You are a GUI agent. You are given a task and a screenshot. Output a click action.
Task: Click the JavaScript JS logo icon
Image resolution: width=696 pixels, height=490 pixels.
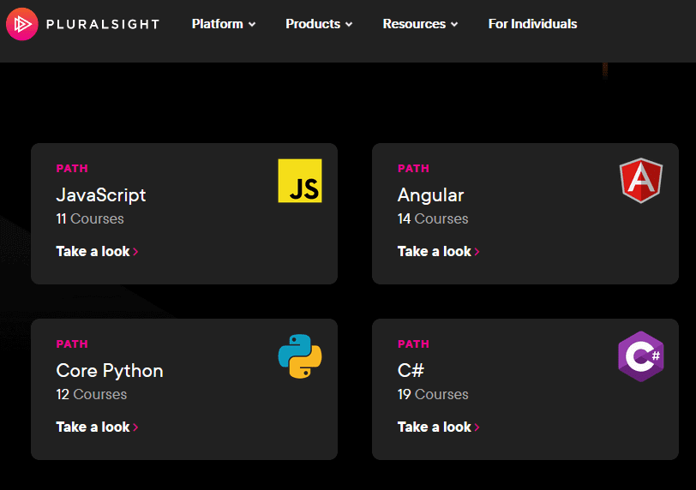coord(300,181)
